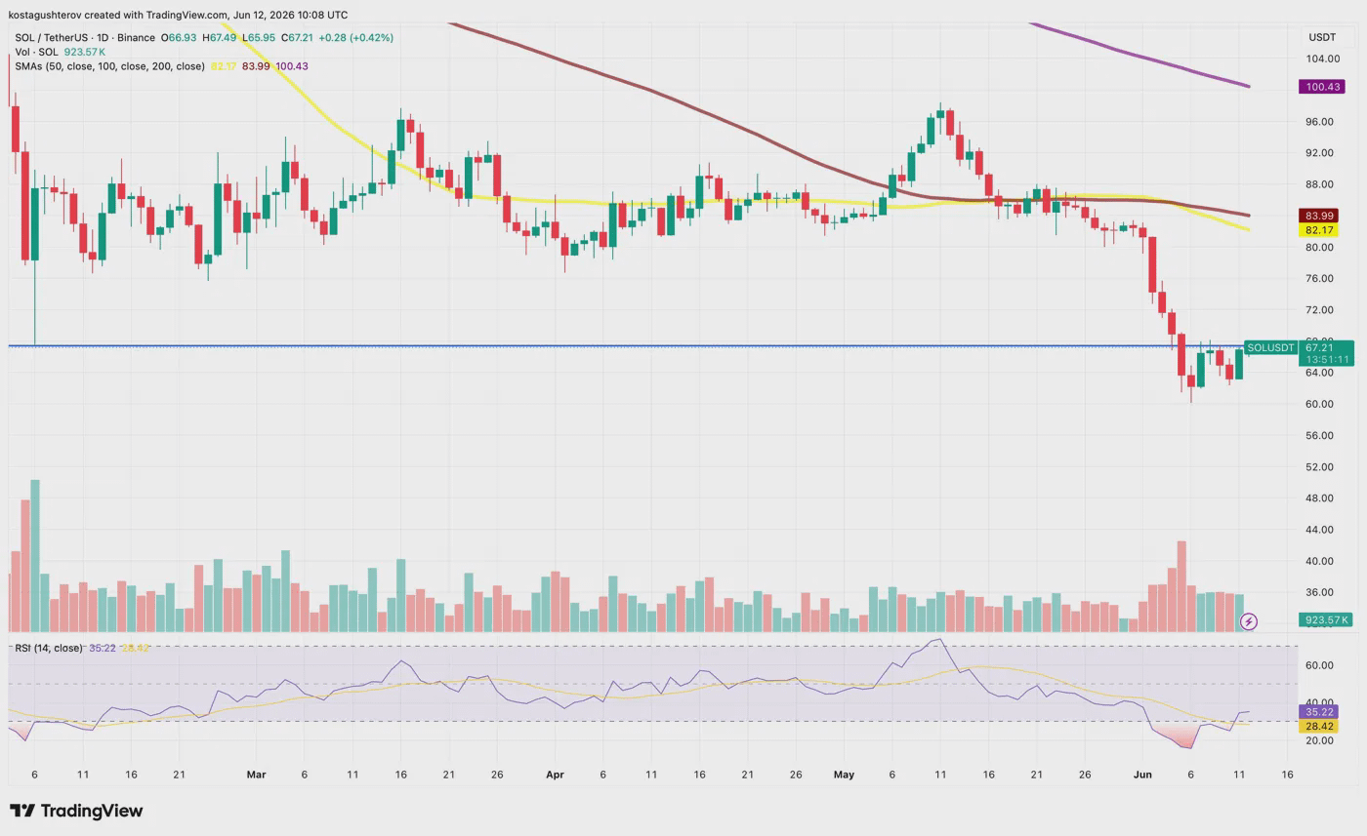The image size is (1367, 836).
Task: Click the L65.95 low value in header
Action: coord(259,37)
